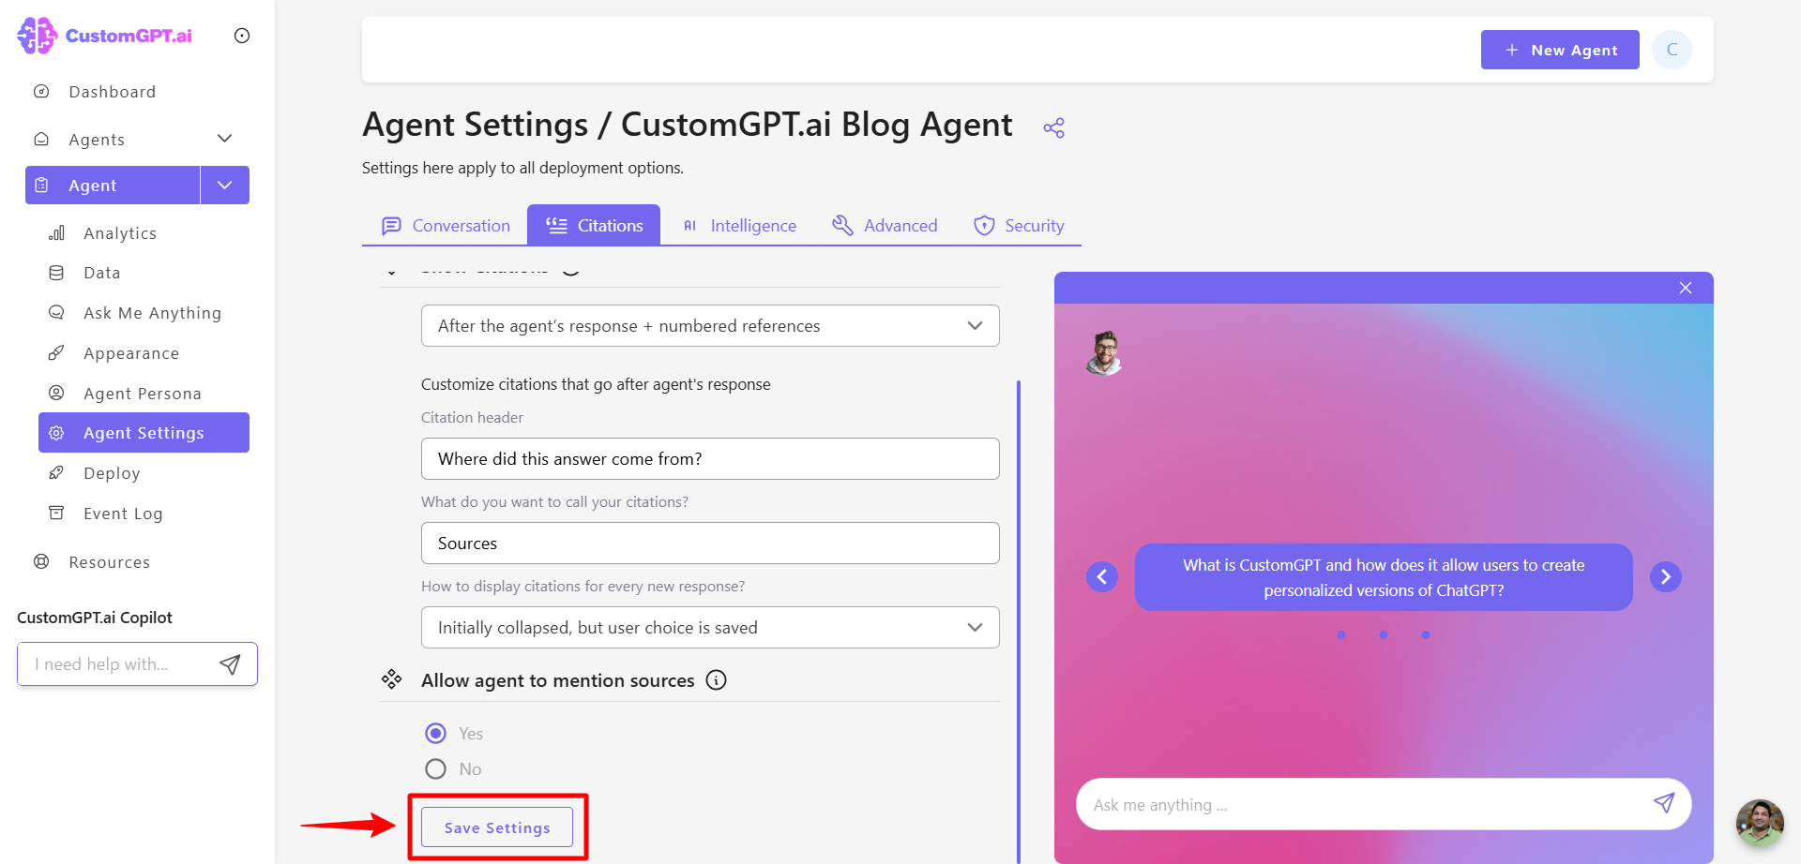Image resolution: width=1801 pixels, height=864 pixels.
Task: Open Dashboard from the sidebar
Action: click(x=112, y=92)
